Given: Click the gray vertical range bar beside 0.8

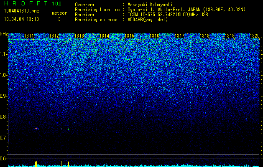Looking at the screenshot, I should coord(8,129).
